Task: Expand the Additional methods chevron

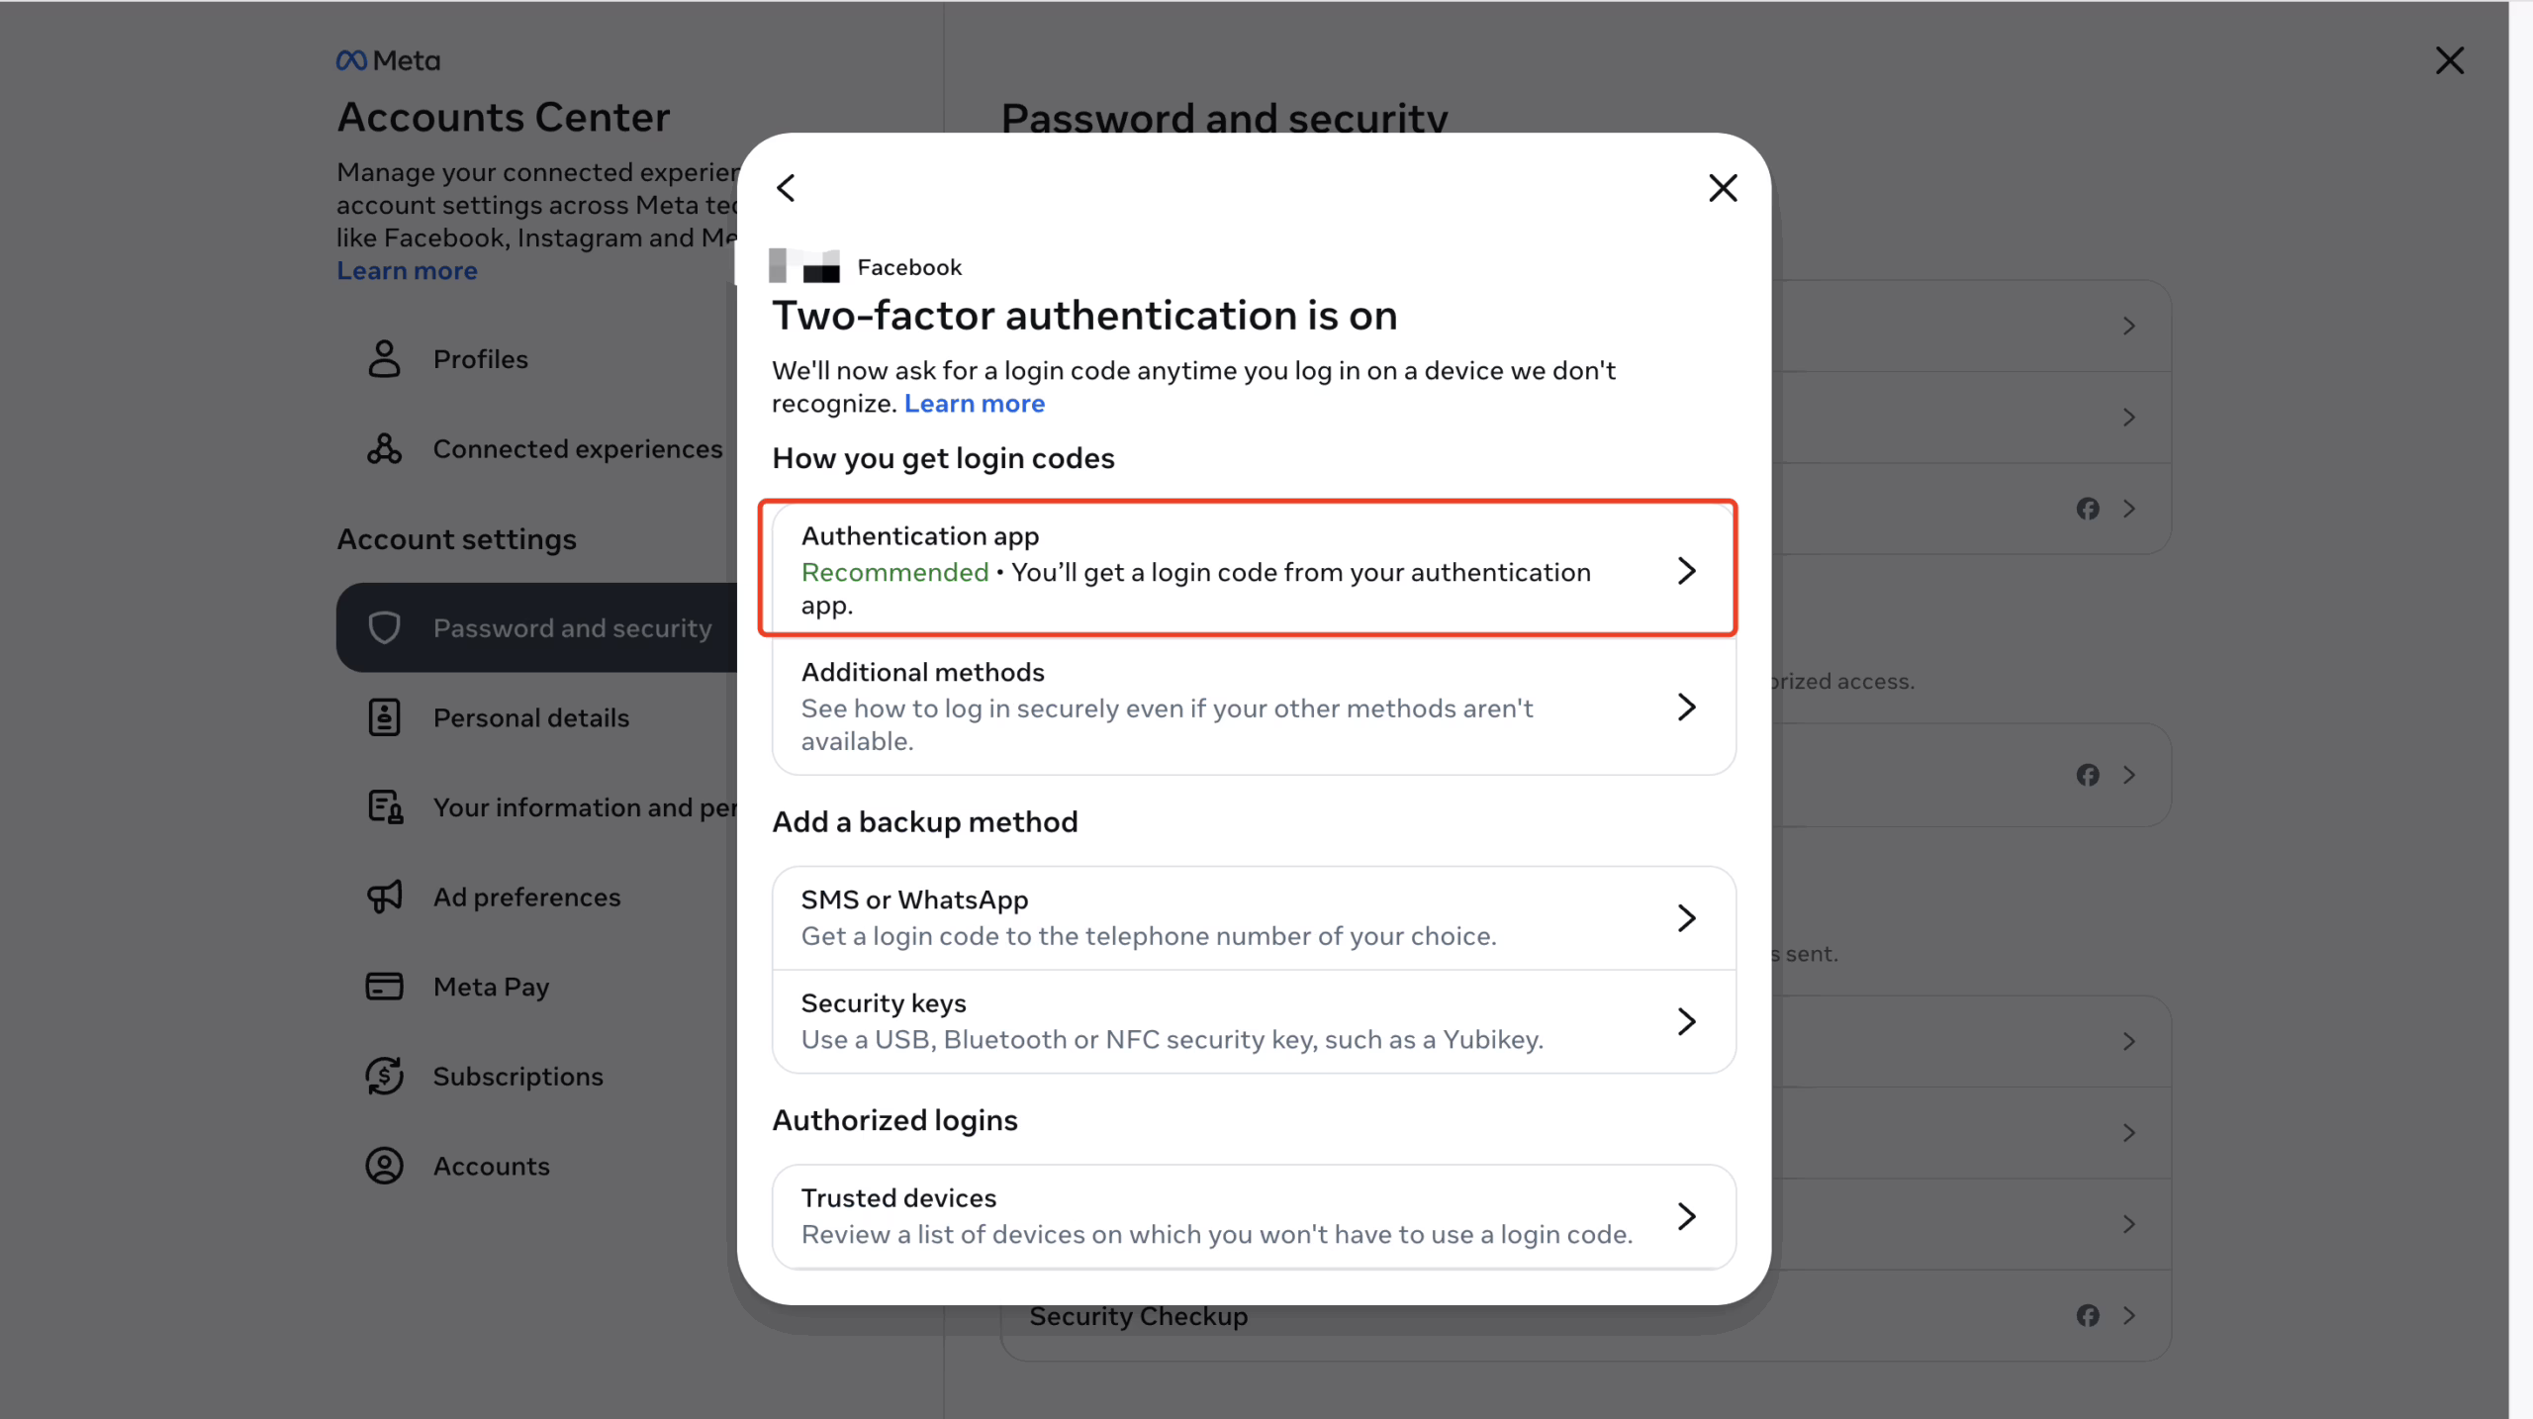Action: (1686, 707)
